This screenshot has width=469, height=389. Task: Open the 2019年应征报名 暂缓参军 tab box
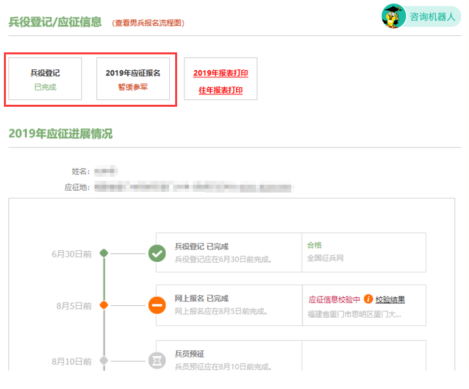133,79
